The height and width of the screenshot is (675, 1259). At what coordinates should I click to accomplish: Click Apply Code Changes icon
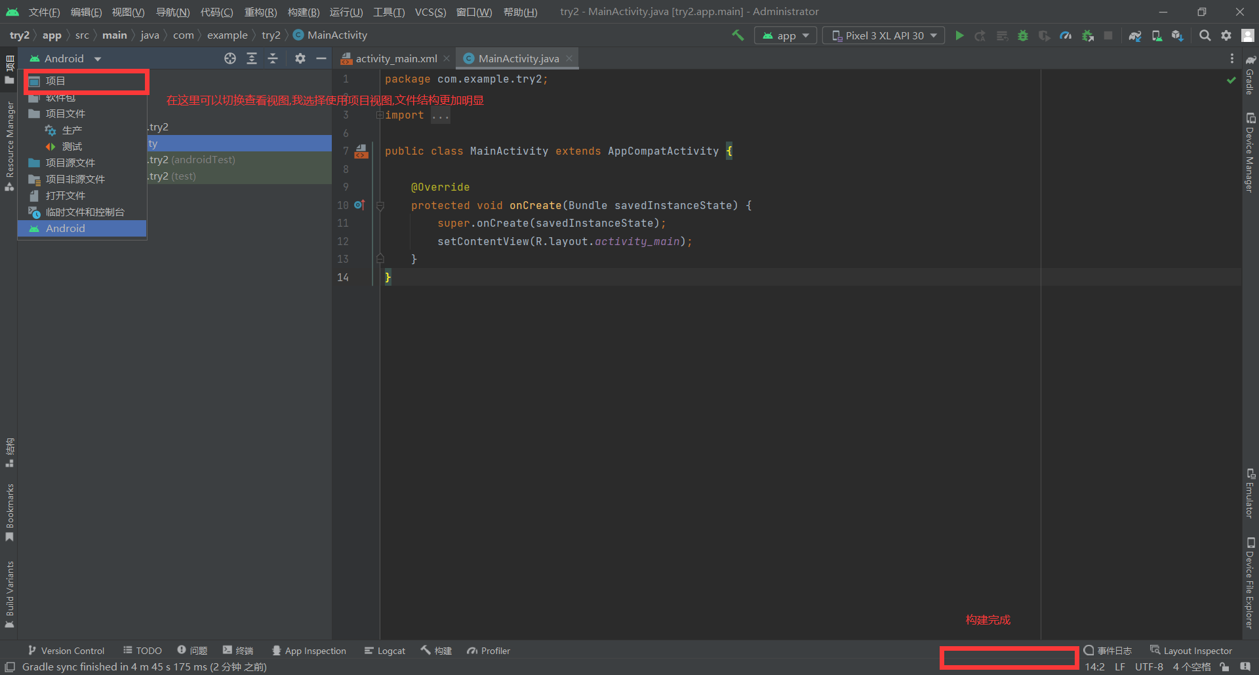pos(1002,35)
